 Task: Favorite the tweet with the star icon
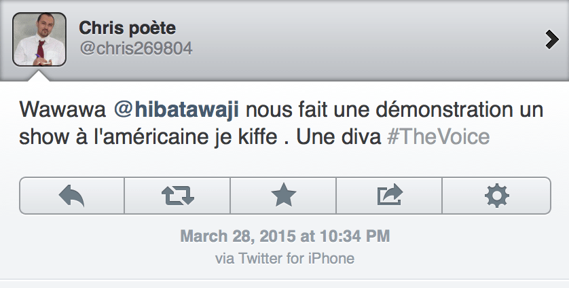pos(284,196)
